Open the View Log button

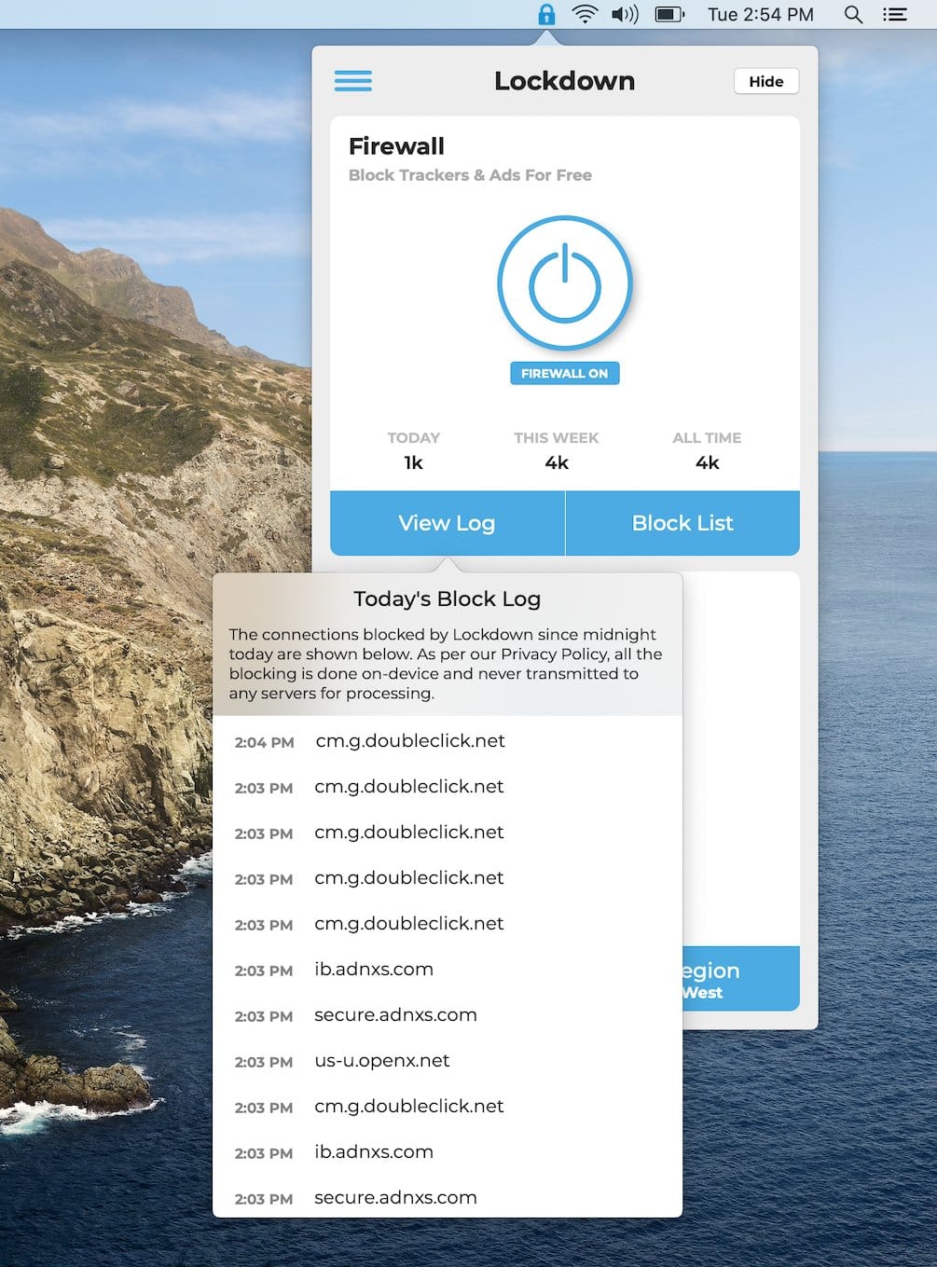[447, 523]
